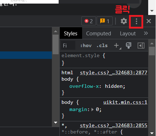Image resolution: width=156 pixels, height=136 pixels.
Task: Select the margin property name
Action: (x=78, y=110)
